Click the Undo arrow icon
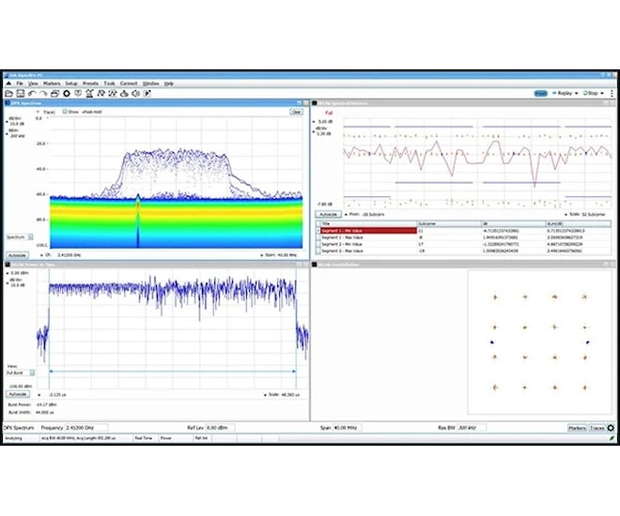Image resolution: width=620 pixels, height=516 pixels. 31,93
